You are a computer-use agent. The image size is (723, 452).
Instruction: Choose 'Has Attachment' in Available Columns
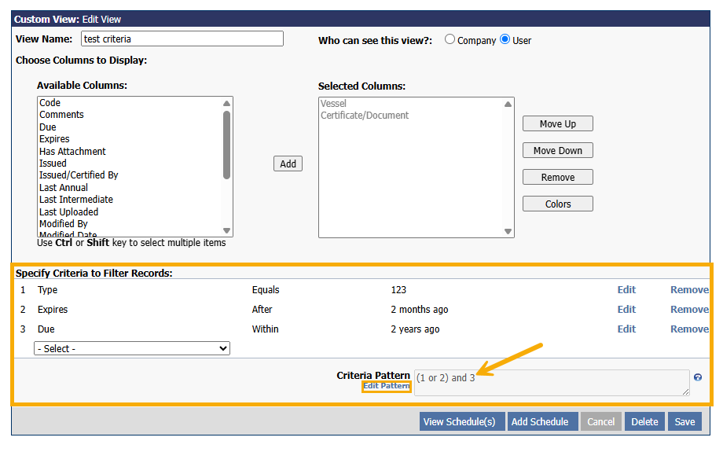(x=72, y=151)
